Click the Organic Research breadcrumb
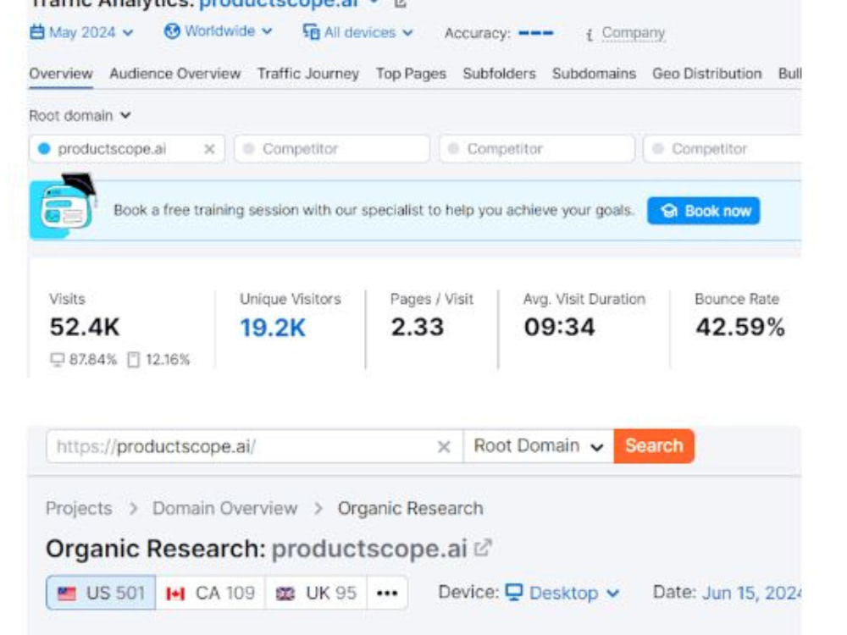 [411, 509]
